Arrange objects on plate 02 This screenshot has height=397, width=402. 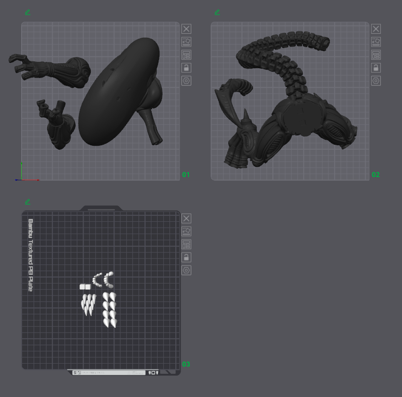(376, 55)
